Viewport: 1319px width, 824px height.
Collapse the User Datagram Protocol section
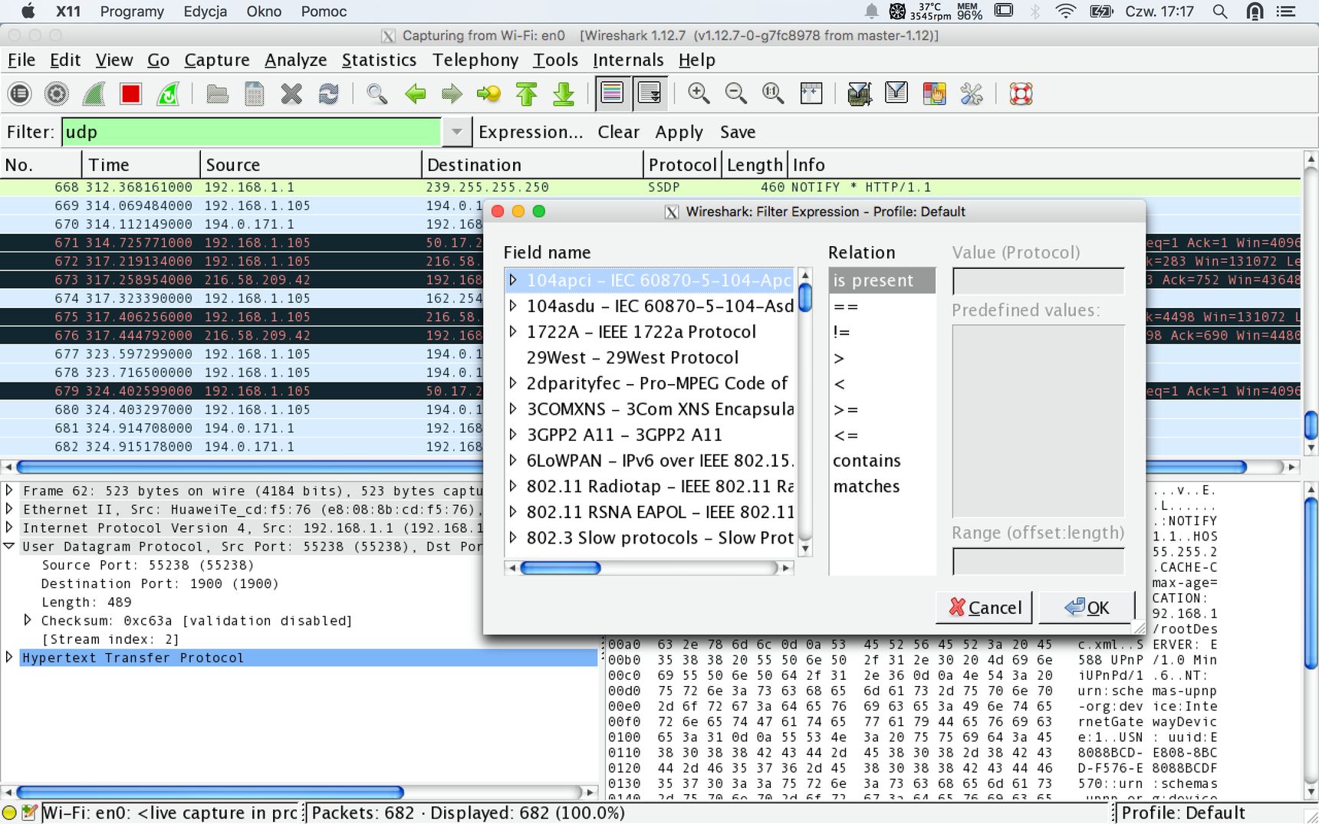9,547
